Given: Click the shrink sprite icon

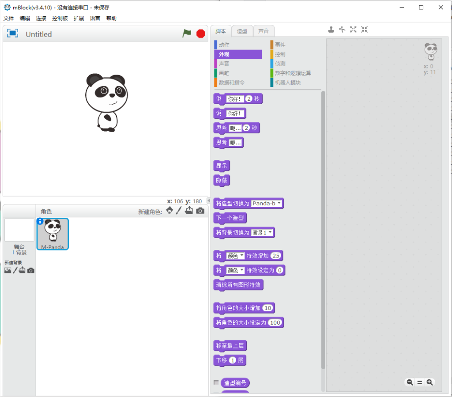Looking at the screenshot, I should [364, 30].
